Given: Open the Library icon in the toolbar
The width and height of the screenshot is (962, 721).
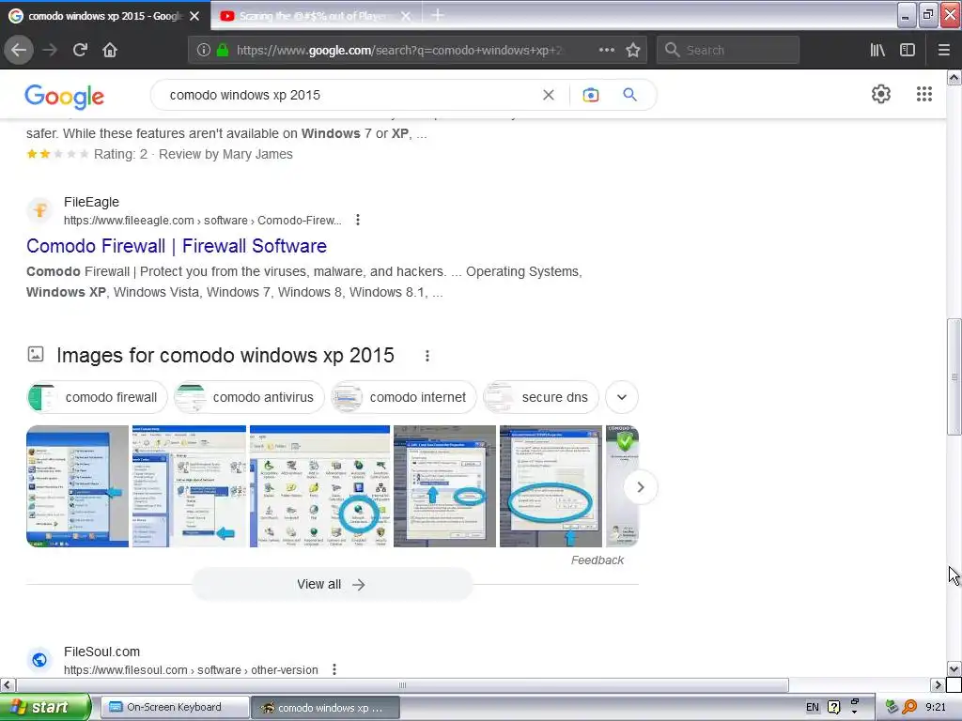Looking at the screenshot, I should click(x=877, y=50).
